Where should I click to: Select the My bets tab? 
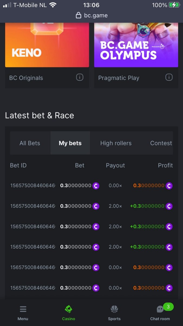pyautogui.click(x=70, y=143)
